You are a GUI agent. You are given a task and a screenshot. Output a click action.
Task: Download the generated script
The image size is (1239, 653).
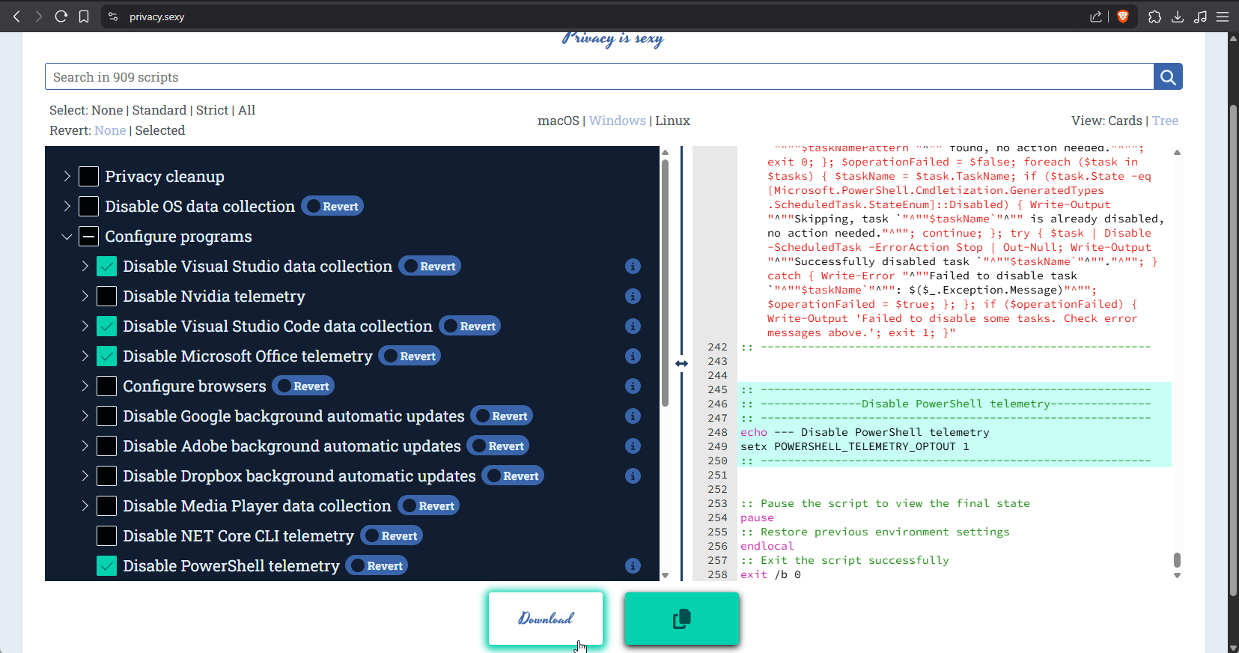tap(546, 619)
